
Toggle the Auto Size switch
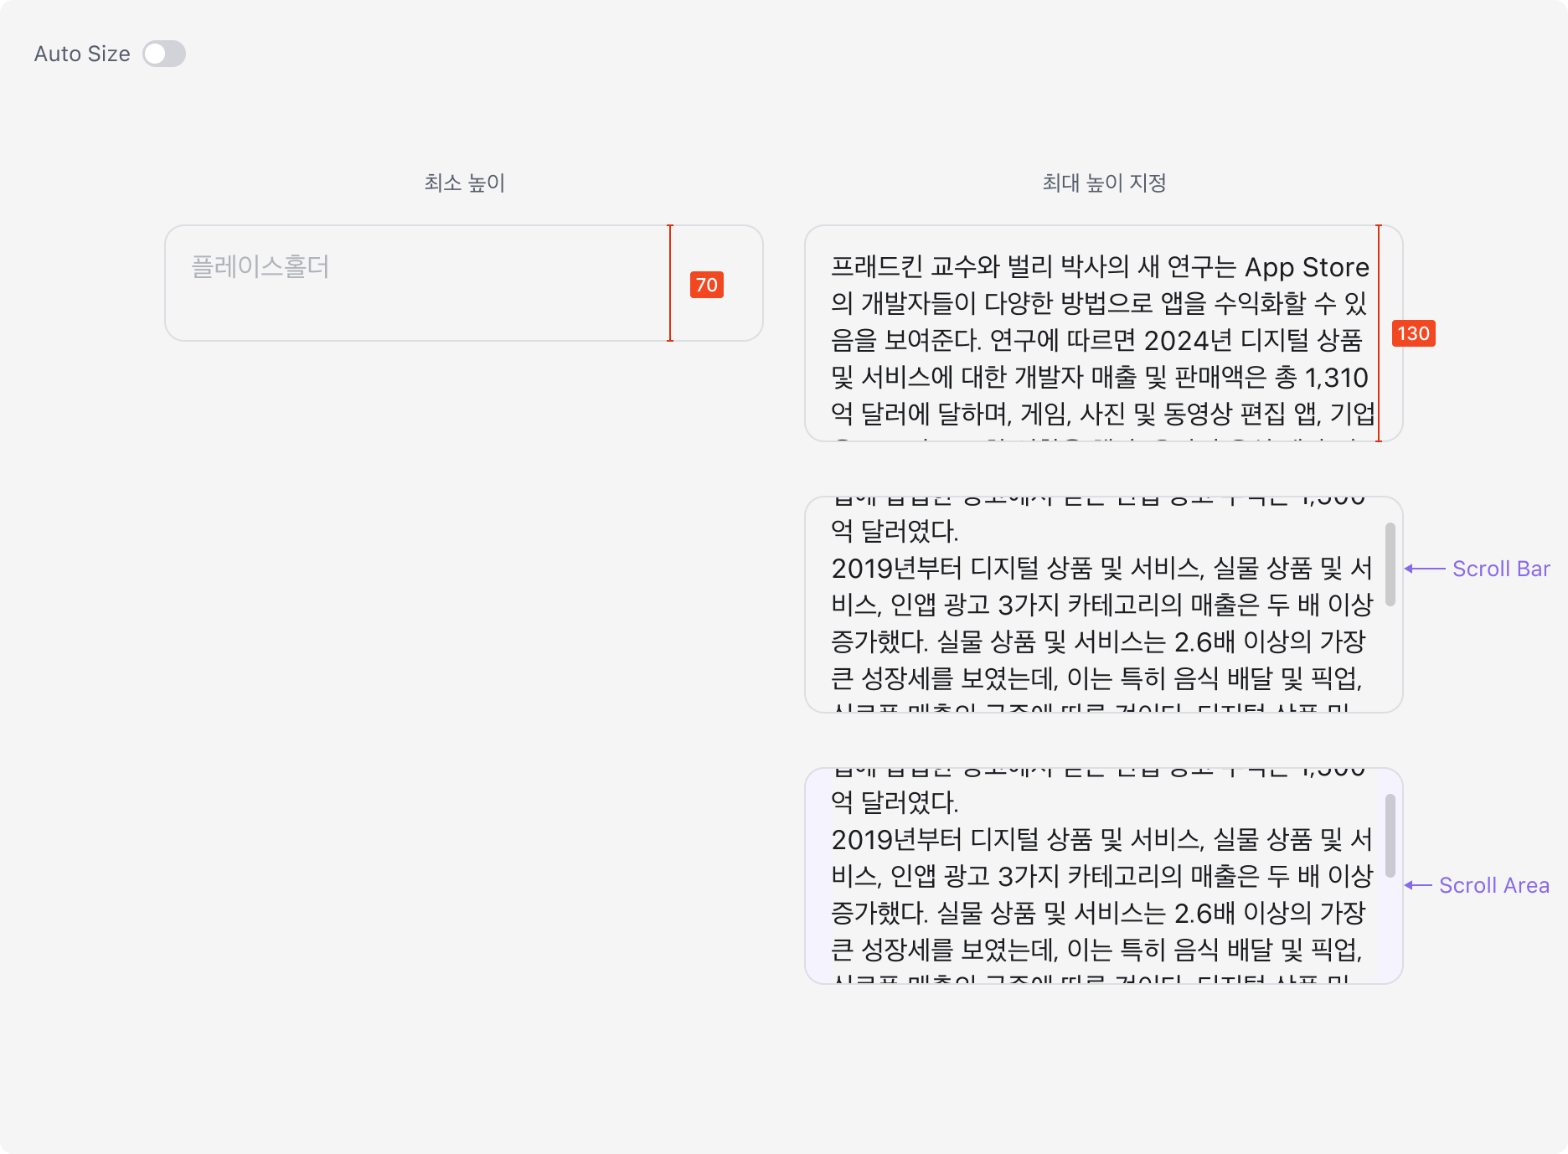tap(164, 54)
